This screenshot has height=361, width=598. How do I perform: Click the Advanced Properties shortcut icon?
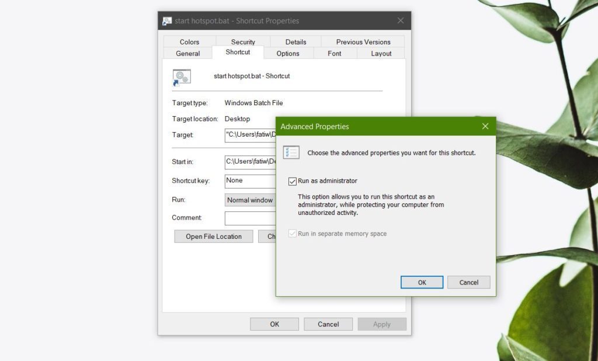[291, 152]
